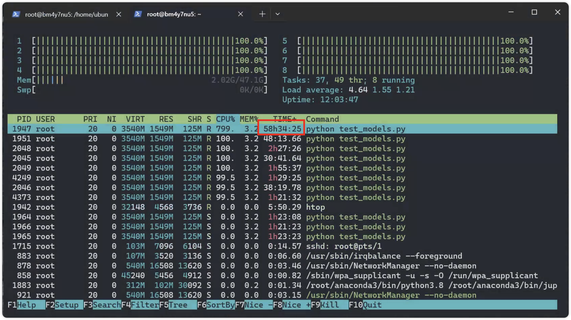Sort by the MEM% column header
The image size is (571, 320).
(249, 119)
